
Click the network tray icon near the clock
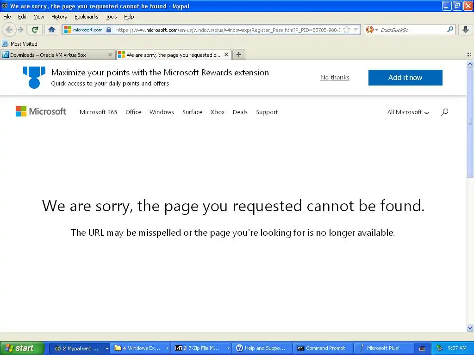tap(440, 348)
